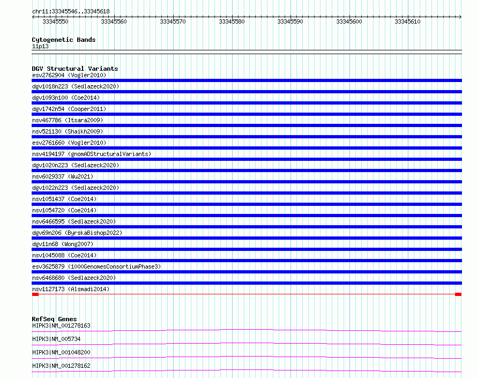Select the 33345590 ruler coordinate
The width and height of the screenshot is (477, 378).
[x=290, y=21]
